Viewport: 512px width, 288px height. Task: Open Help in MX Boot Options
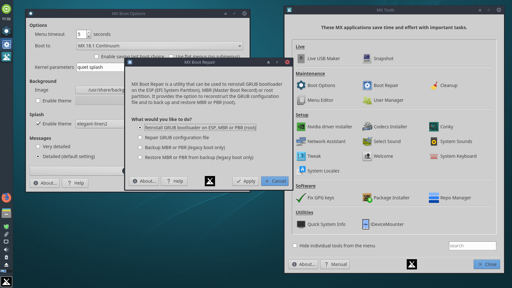tap(75, 183)
